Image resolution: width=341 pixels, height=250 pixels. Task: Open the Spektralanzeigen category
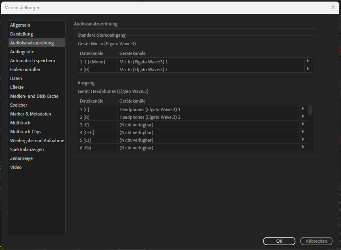(27, 149)
